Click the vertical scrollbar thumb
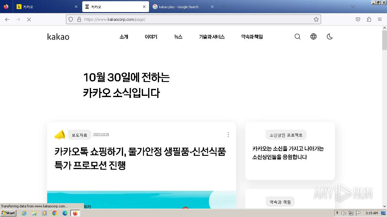The height and width of the screenshot is (217, 387). tap(385, 40)
